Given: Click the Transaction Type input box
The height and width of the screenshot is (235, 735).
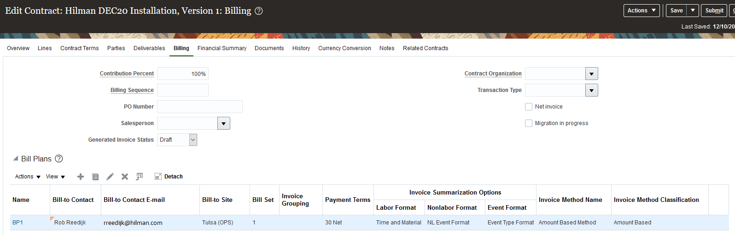Looking at the screenshot, I should [x=555, y=90].
